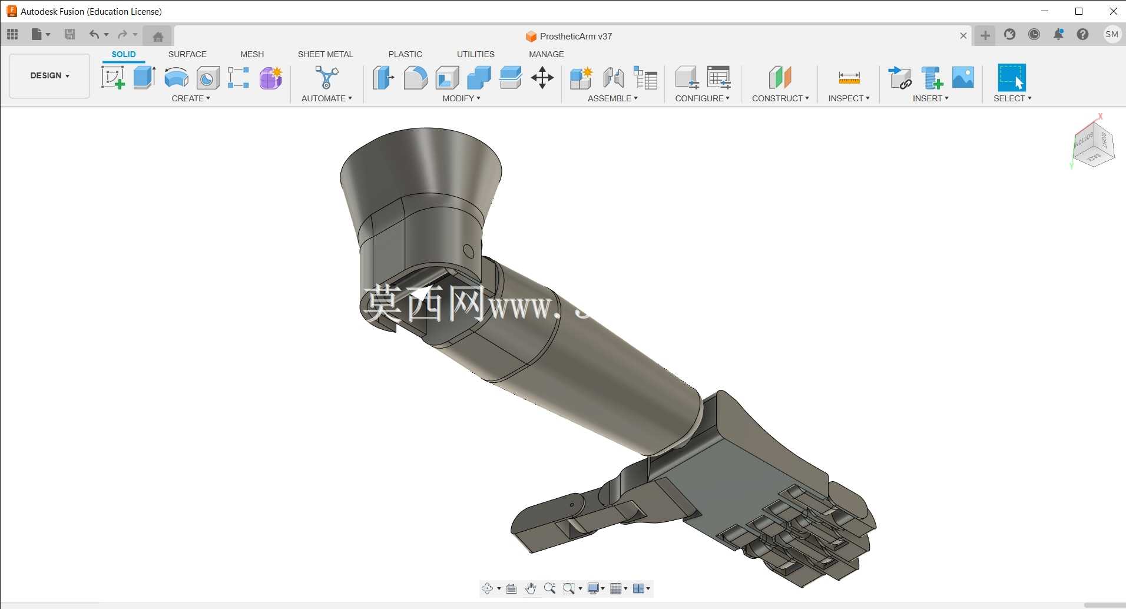Select the Create Sketch tool

(113, 77)
